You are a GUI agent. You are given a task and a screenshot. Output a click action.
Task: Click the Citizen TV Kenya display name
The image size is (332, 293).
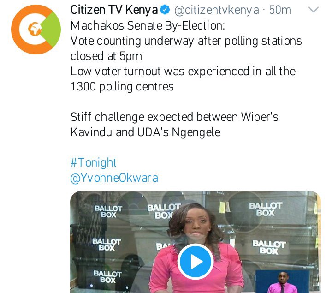coord(114,10)
